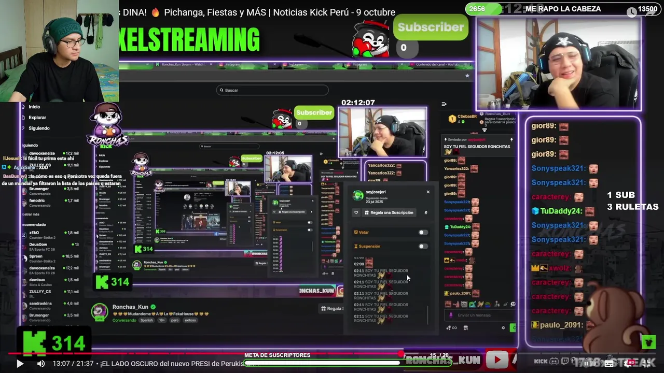The height and width of the screenshot is (373, 664).
Task: Click the heart follow icon on user card
Action: [356, 212]
